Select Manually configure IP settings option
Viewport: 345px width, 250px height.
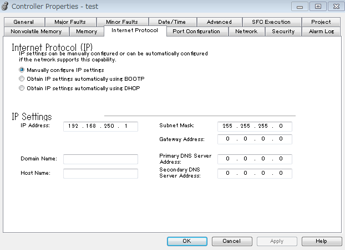pos(22,70)
